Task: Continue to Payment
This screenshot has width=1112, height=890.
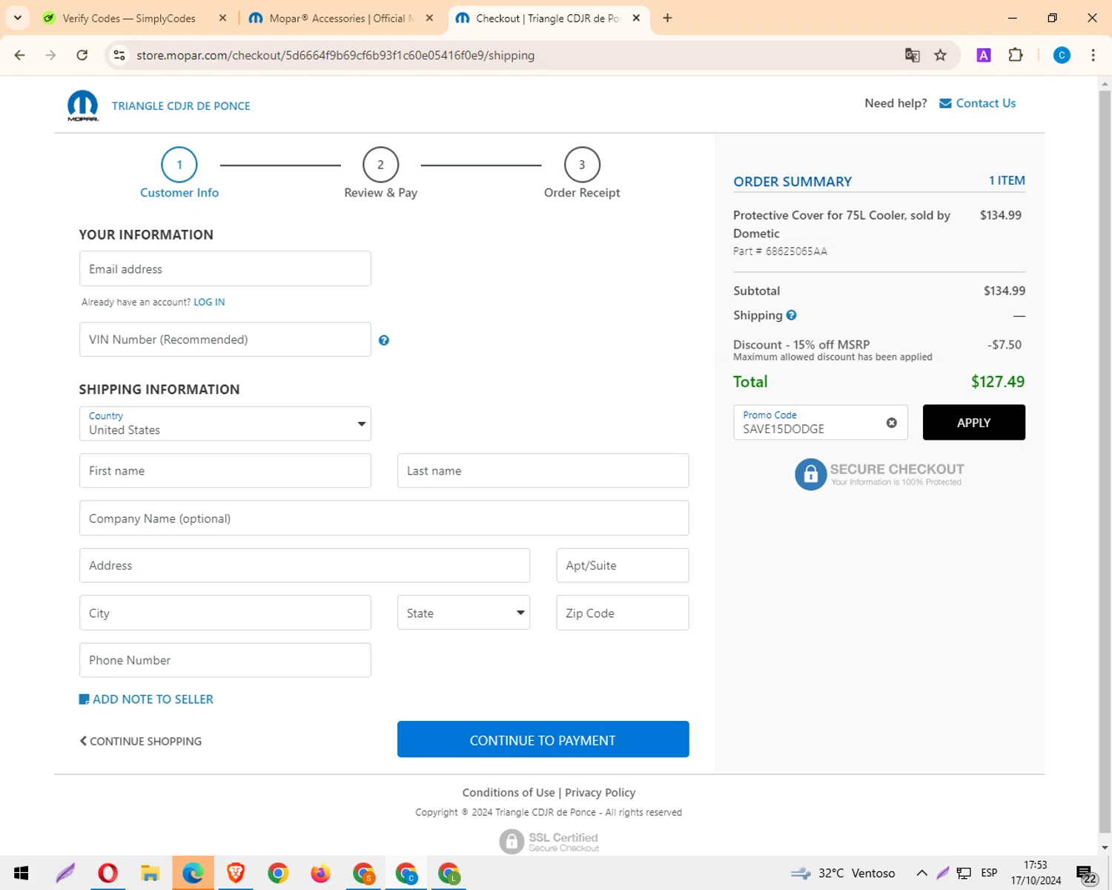Action: [x=543, y=739]
